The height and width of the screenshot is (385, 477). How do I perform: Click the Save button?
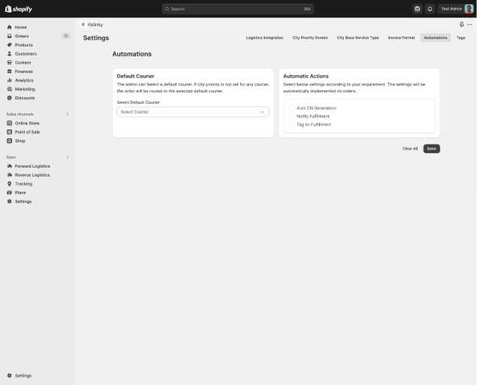click(431, 149)
